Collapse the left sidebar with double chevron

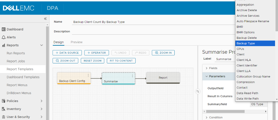click(45, 19)
